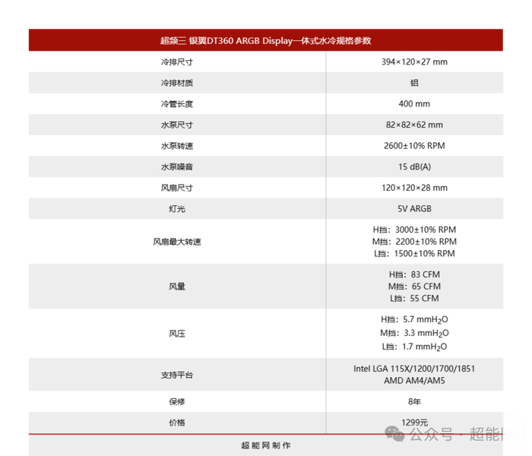Click M挡: 2200±10% RPM line
This screenshot has width=532, height=456.
click(x=414, y=242)
